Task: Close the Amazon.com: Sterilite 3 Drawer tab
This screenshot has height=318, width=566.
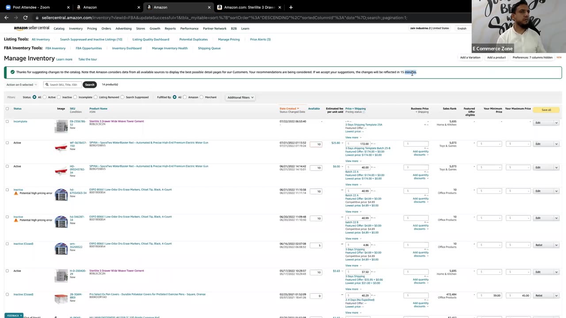Action: tap(280, 7)
